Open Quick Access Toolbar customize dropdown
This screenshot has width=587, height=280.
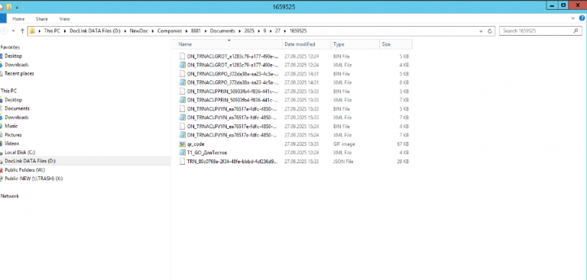(x=18, y=7)
